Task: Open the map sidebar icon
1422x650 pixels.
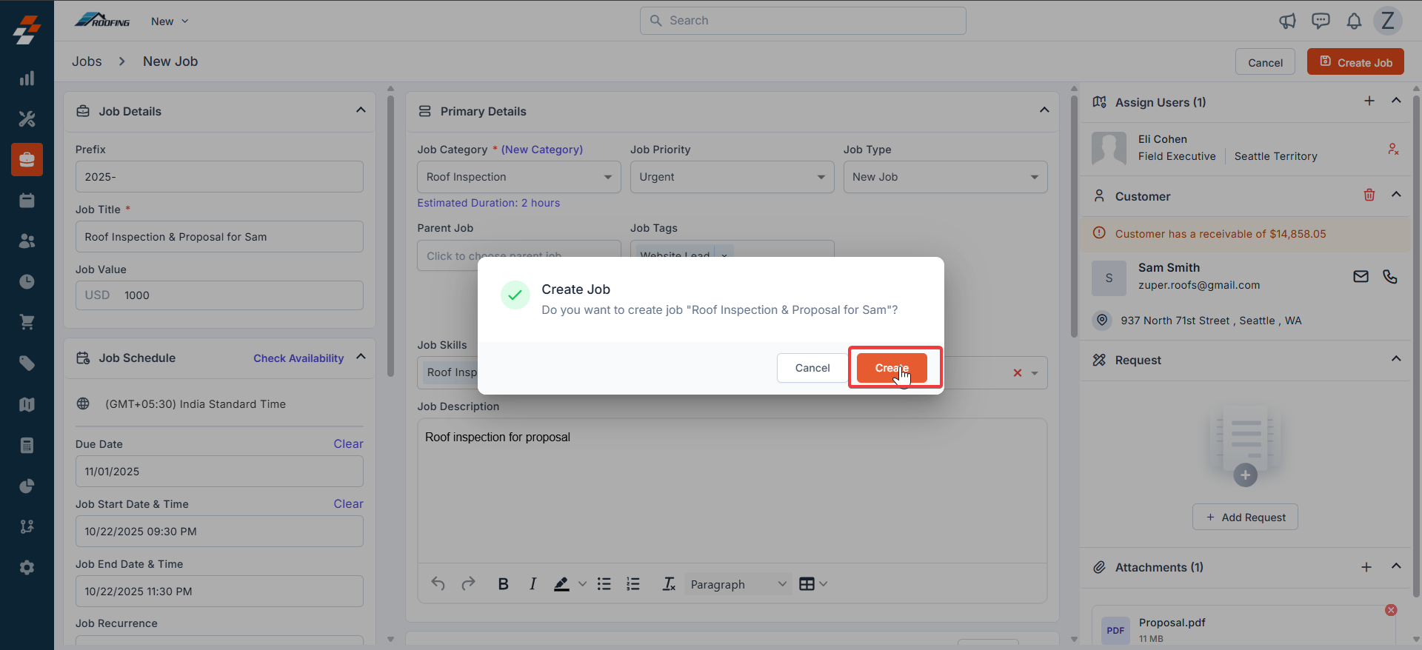Action: (27, 404)
